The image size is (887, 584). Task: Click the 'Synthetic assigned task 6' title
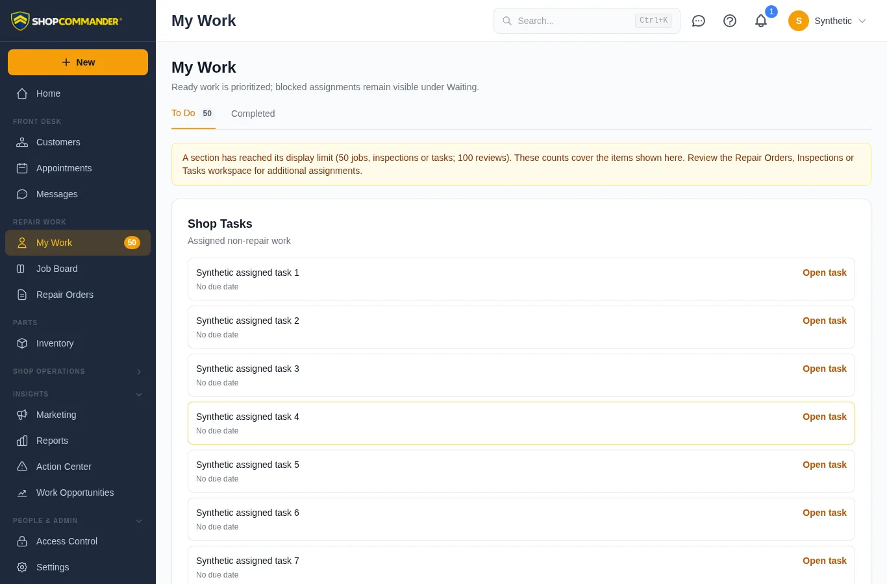[x=247, y=513]
